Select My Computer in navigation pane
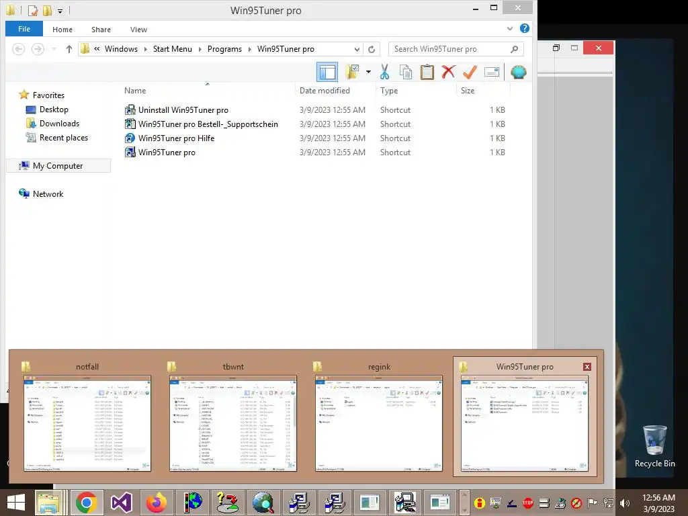This screenshot has height=516, width=688. (x=58, y=166)
